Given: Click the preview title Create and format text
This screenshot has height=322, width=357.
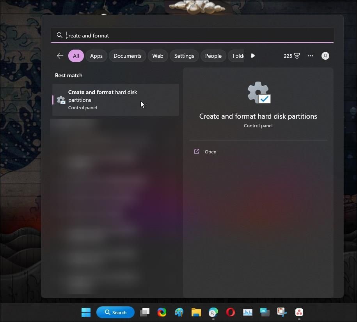Looking at the screenshot, I should 258,116.
